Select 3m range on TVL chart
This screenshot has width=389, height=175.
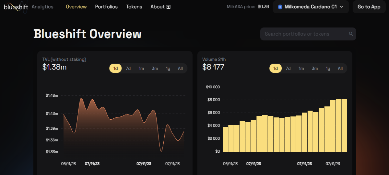point(155,68)
